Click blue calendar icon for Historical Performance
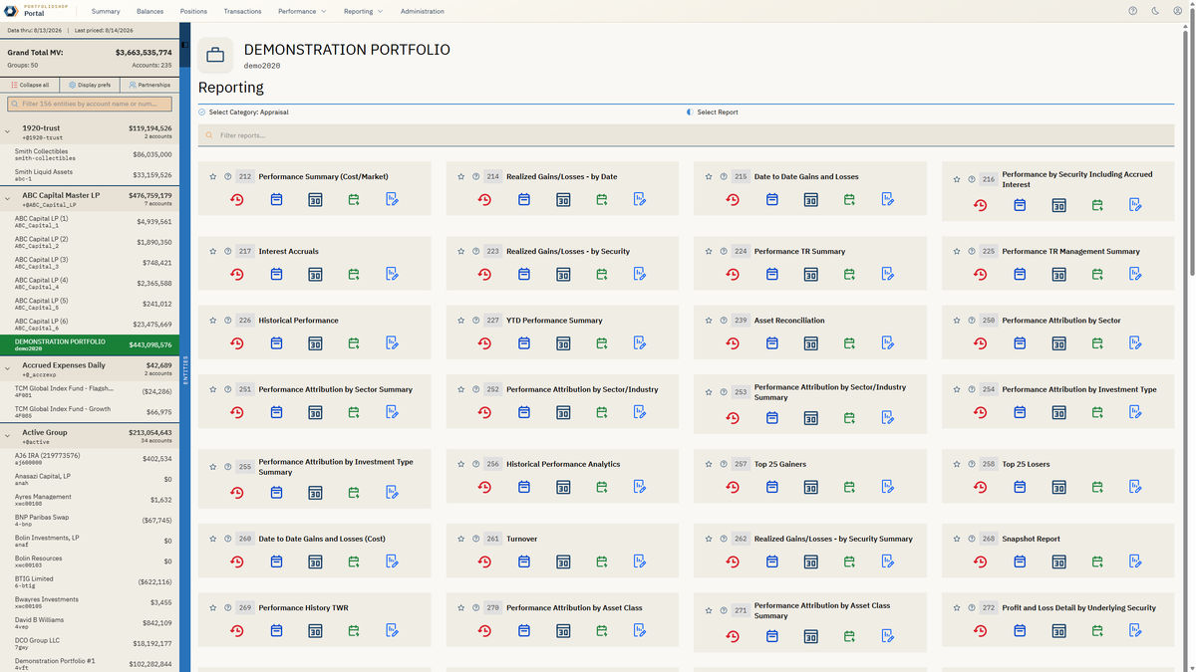Viewport: 1196px width, 672px height. click(276, 343)
